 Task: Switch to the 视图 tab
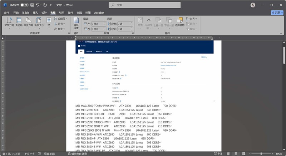88,13
